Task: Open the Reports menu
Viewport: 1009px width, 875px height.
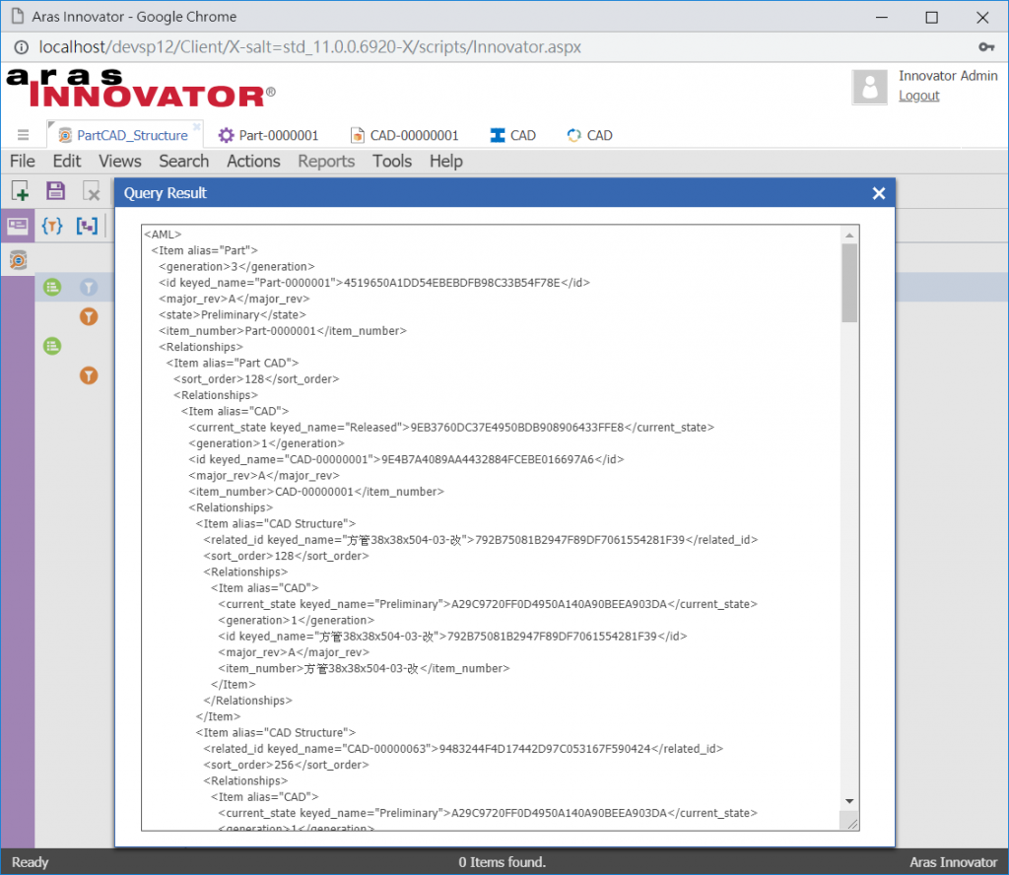Action: [326, 161]
